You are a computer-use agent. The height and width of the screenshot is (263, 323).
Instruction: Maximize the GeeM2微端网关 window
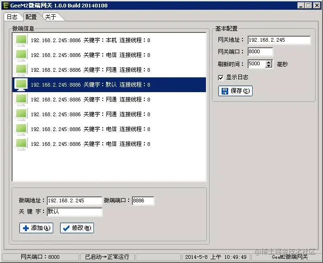(x=308, y=6)
